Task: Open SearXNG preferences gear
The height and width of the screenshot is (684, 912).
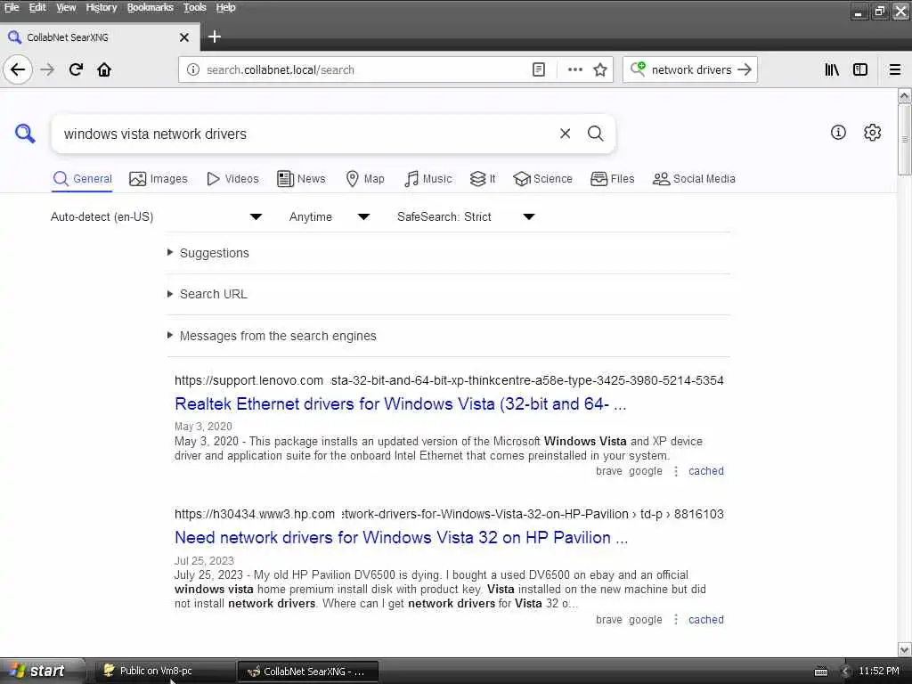Action: (x=872, y=133)
